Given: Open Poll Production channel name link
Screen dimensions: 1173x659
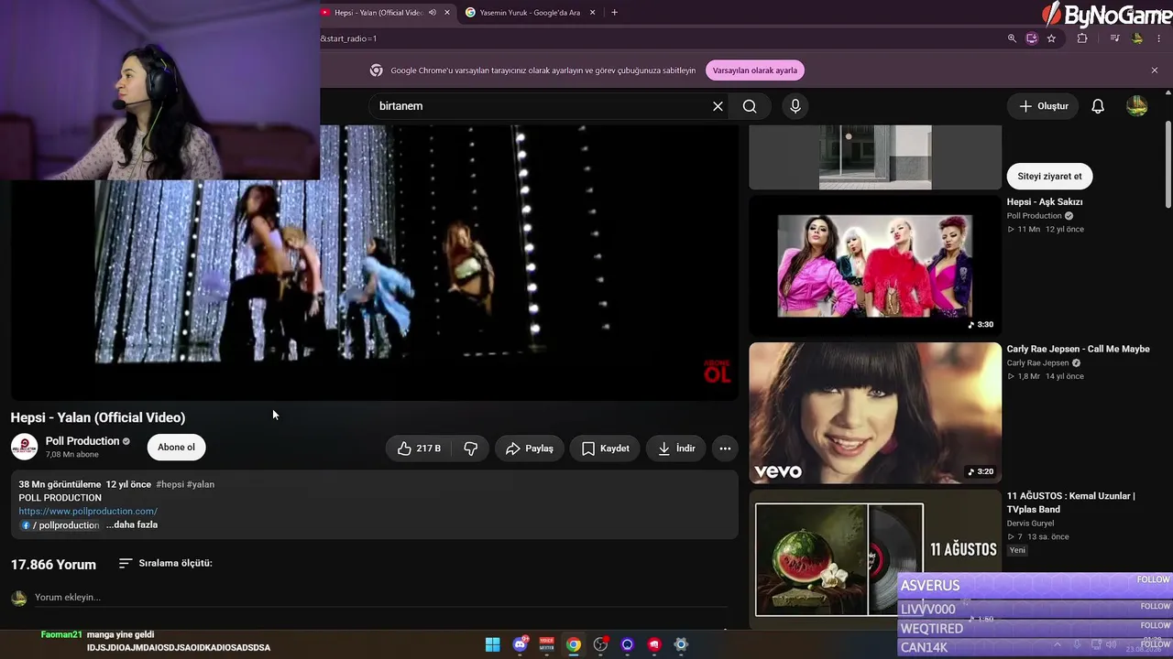Looking at the screenshot, I should coord(82,441).
